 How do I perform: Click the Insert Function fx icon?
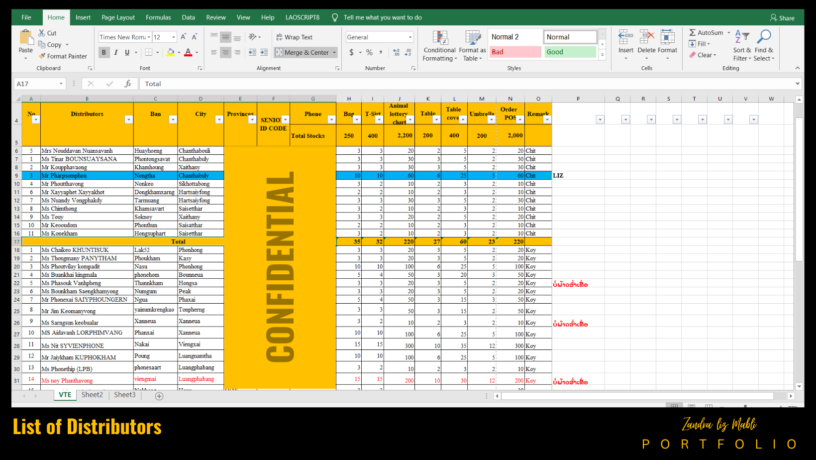click(x=128, y=84)
